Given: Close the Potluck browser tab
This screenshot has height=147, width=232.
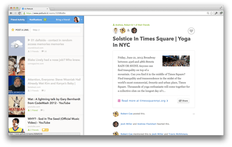Looking at the screenshot, I should pyautogui.click(x=47, y=9).
